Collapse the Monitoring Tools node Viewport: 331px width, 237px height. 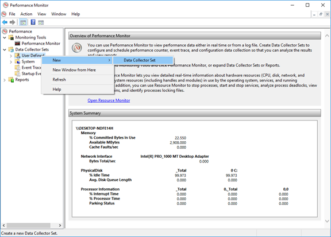point(5,37)
